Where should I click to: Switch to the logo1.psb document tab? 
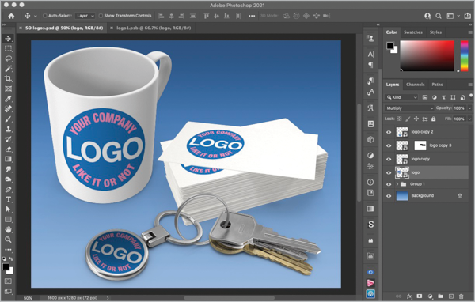coord(154,28)
